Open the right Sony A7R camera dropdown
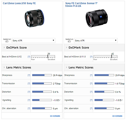Image resolution: width=126 pixels, height=120 pixels. 96,40
